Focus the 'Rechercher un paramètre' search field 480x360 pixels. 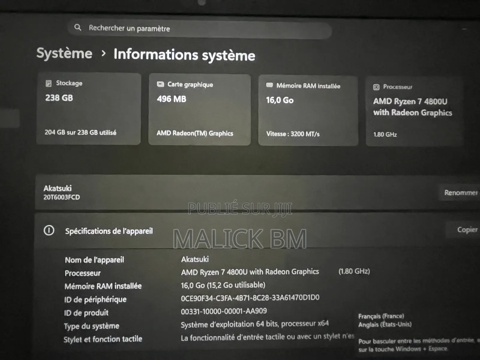[200, 29]
